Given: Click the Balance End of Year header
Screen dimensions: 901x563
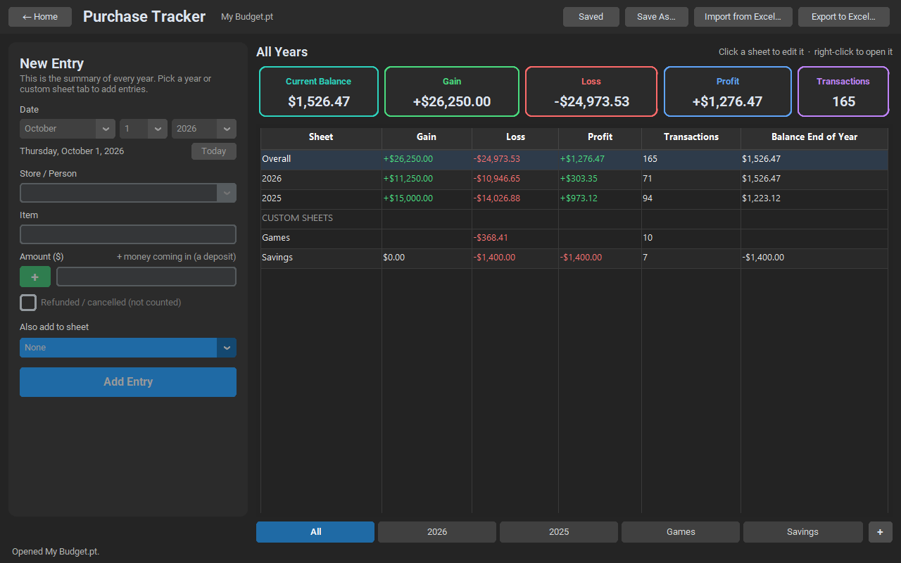Looking at the screenshot, I should (814, 137).
